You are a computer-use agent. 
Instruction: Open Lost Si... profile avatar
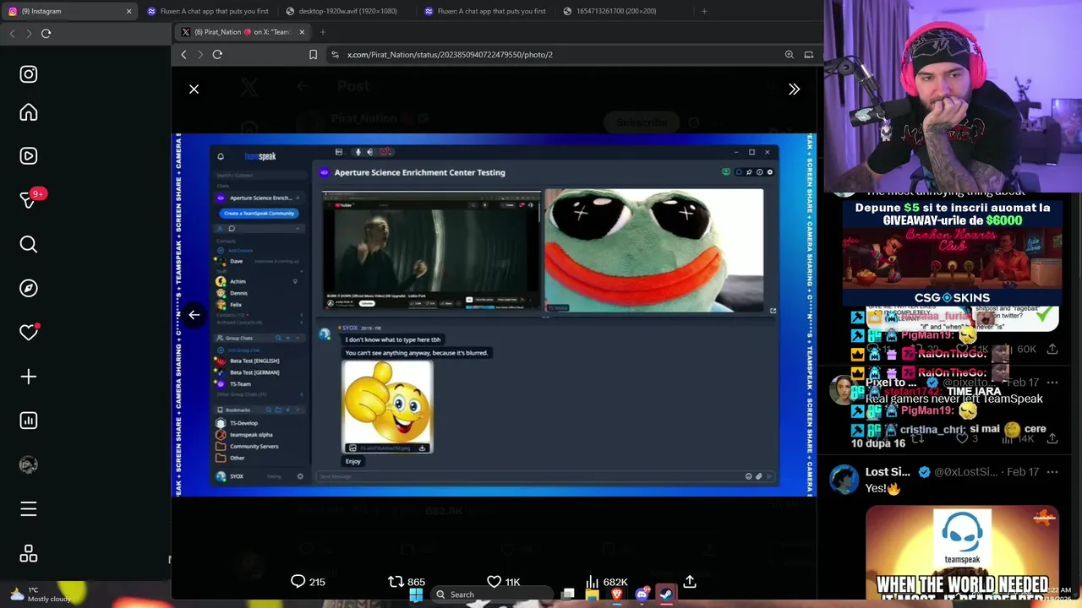pyautogui.click(x=844, y=479)
